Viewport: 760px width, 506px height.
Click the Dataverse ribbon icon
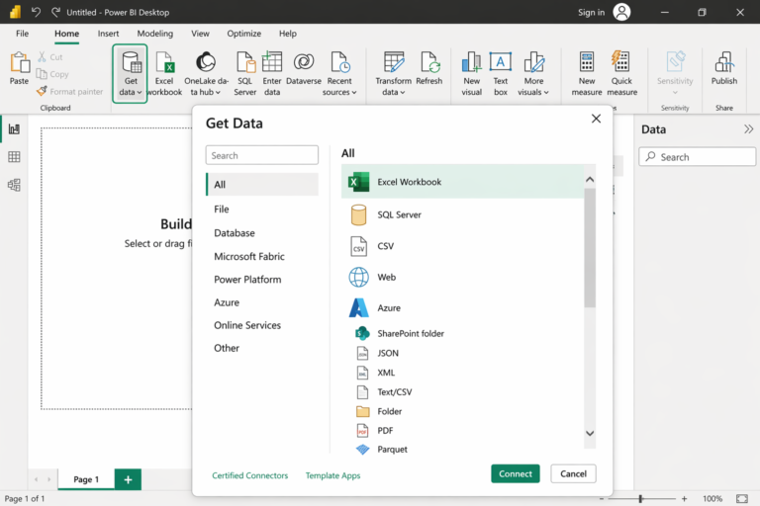click(304, 69)
